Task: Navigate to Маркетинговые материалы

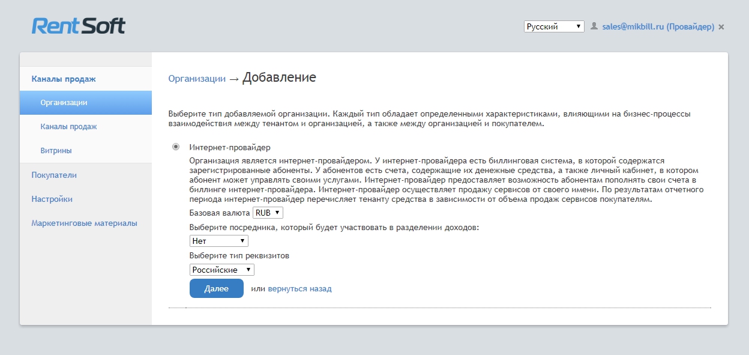Action: click(x=84, y=223)
